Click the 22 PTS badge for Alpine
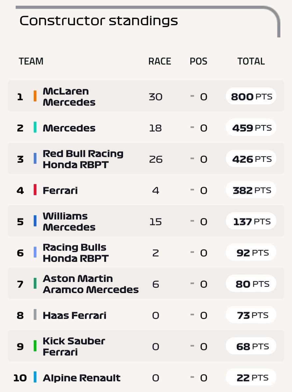The width and height of the screenshot is (292, 392). tap(251, 377)
